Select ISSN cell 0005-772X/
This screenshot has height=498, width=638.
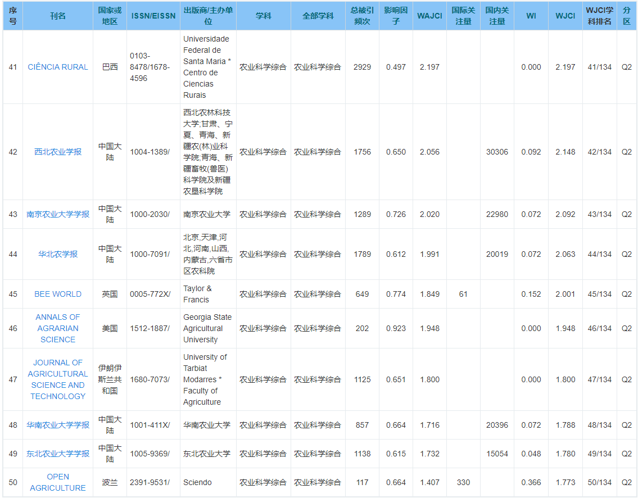[153, 294]
